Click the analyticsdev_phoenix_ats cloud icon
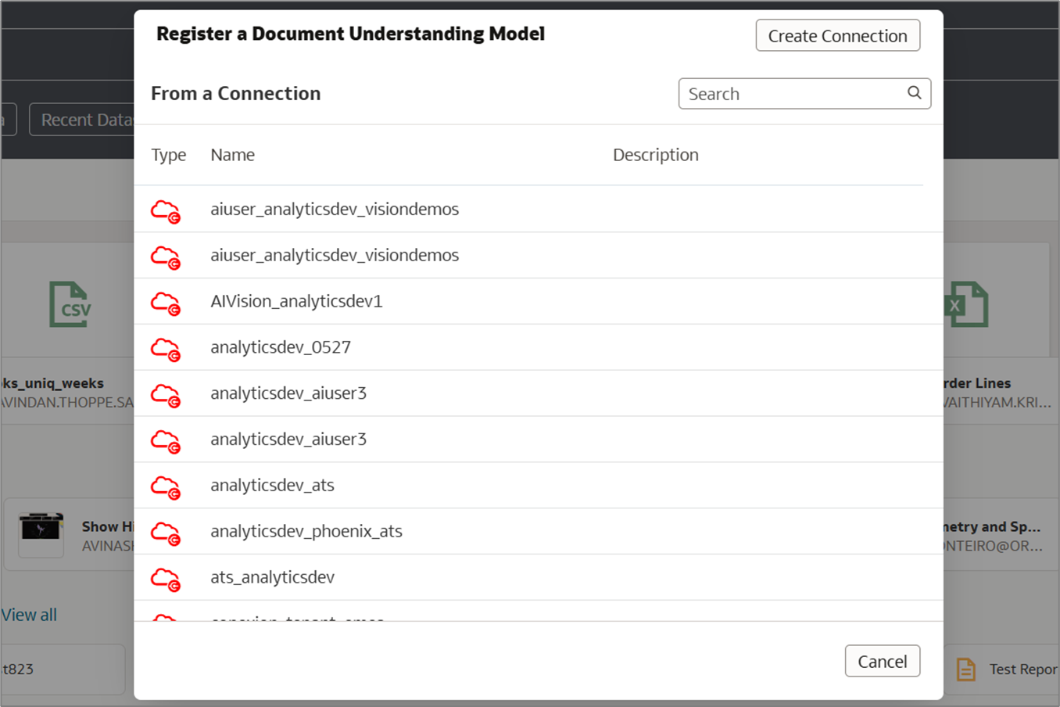The height and width of the screenshot is (707, 1060). pyautogui.click(x=166, y=533)
